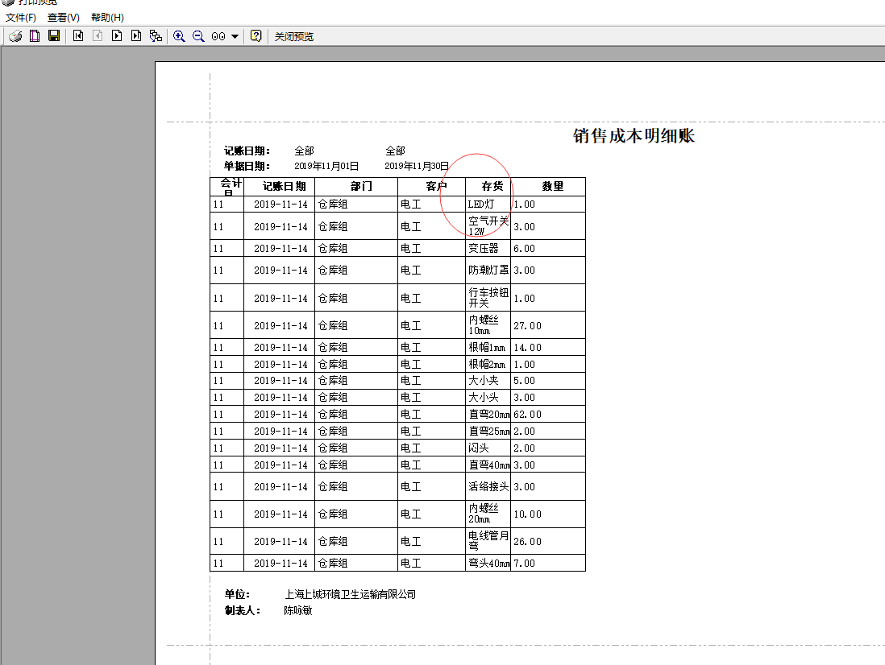
Task: Go to the previous page
Action: point(98,36)
